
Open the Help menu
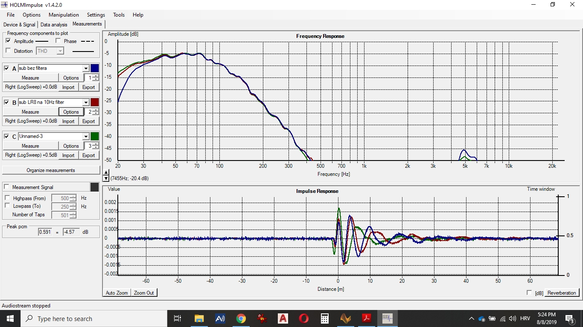pos(138,14)
